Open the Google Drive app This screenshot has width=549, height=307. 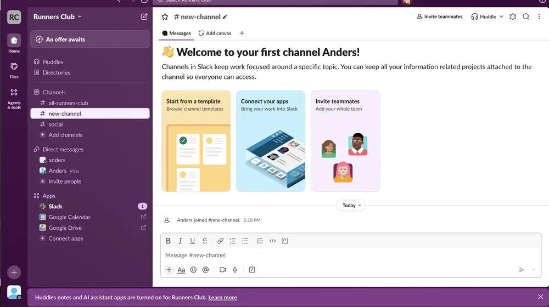[90, 228]
